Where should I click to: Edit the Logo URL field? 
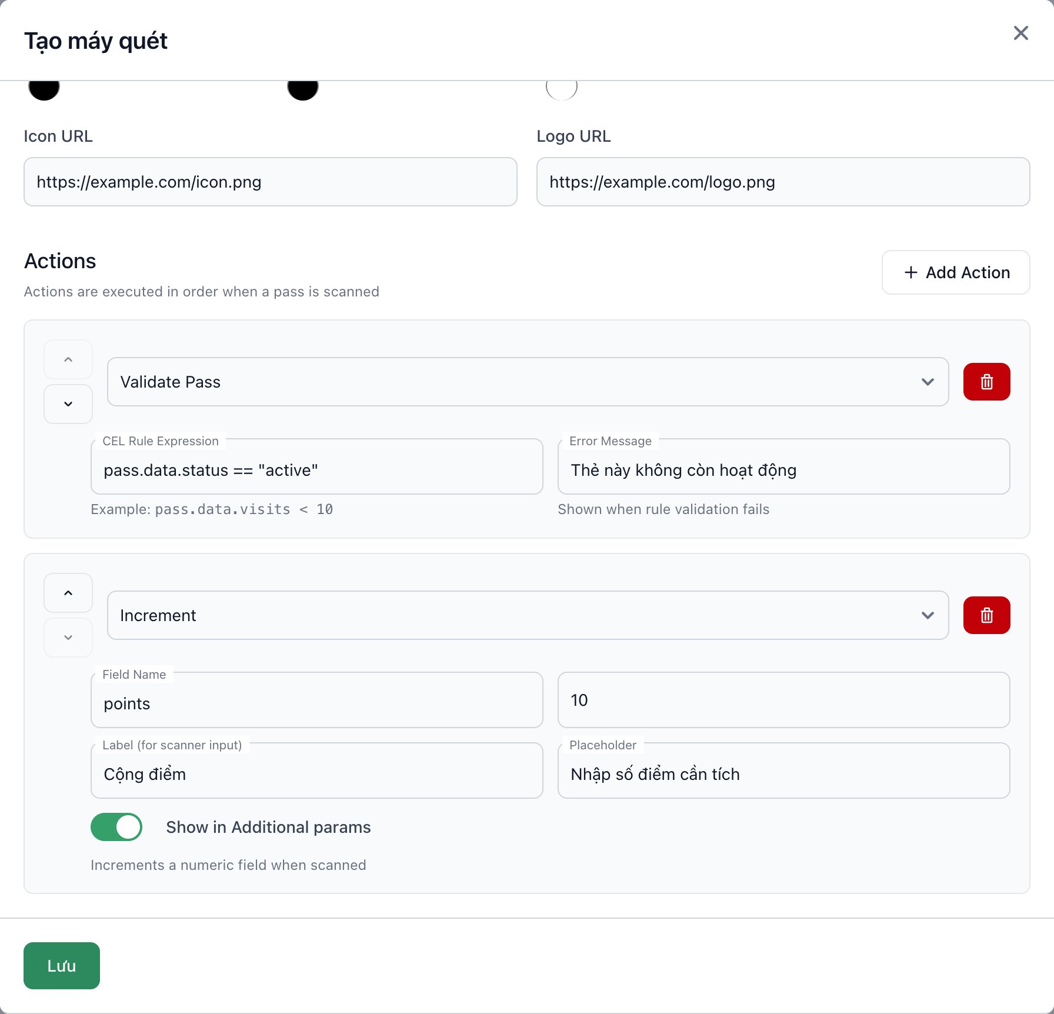pos(783,182)
